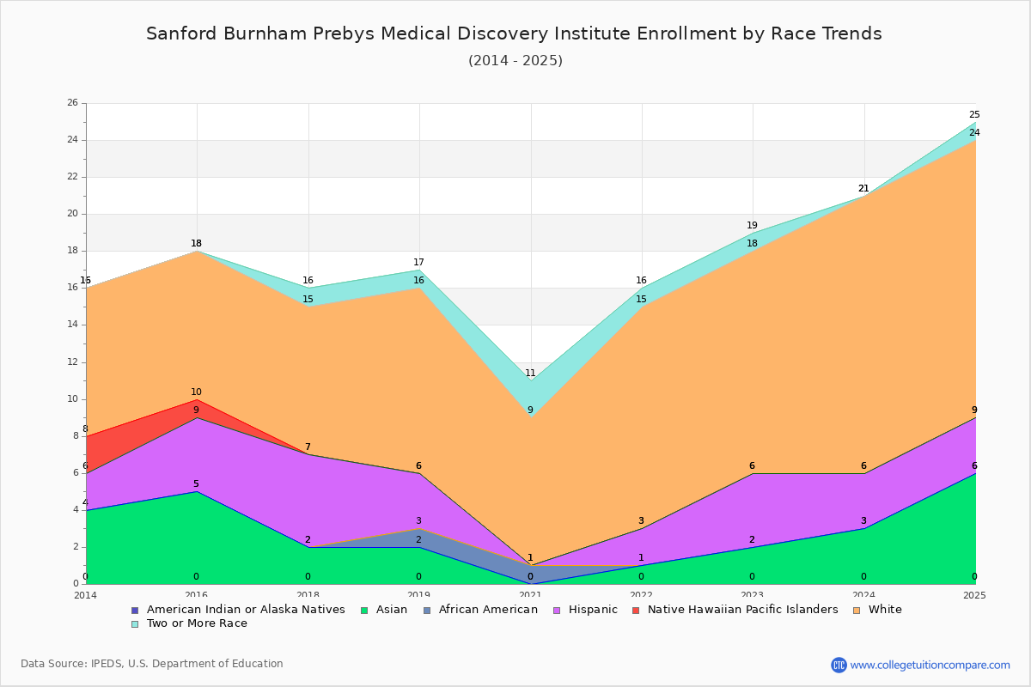Click the 2016 Asian data label 5

(x=196, y=484)
